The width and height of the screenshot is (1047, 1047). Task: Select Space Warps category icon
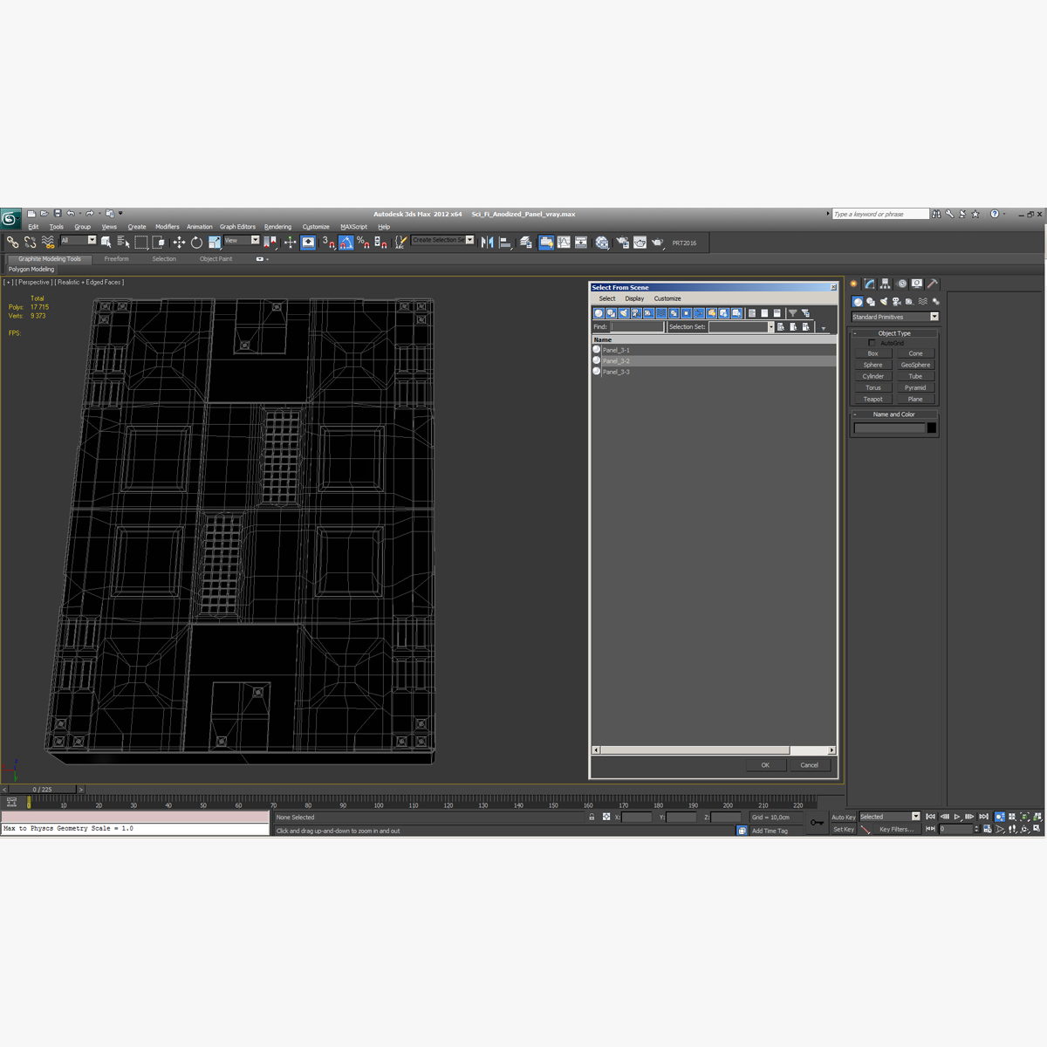click(922, 302)
